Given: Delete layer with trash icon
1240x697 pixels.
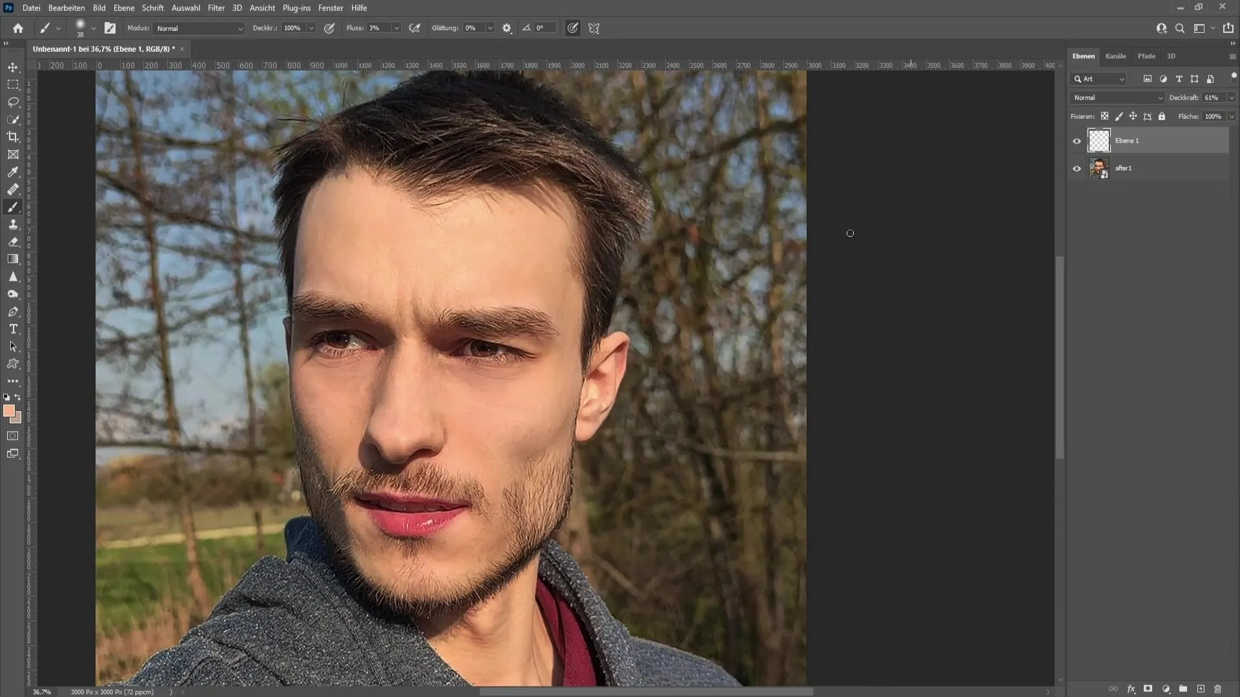Looking at the screenshot, I should 1218,689.
